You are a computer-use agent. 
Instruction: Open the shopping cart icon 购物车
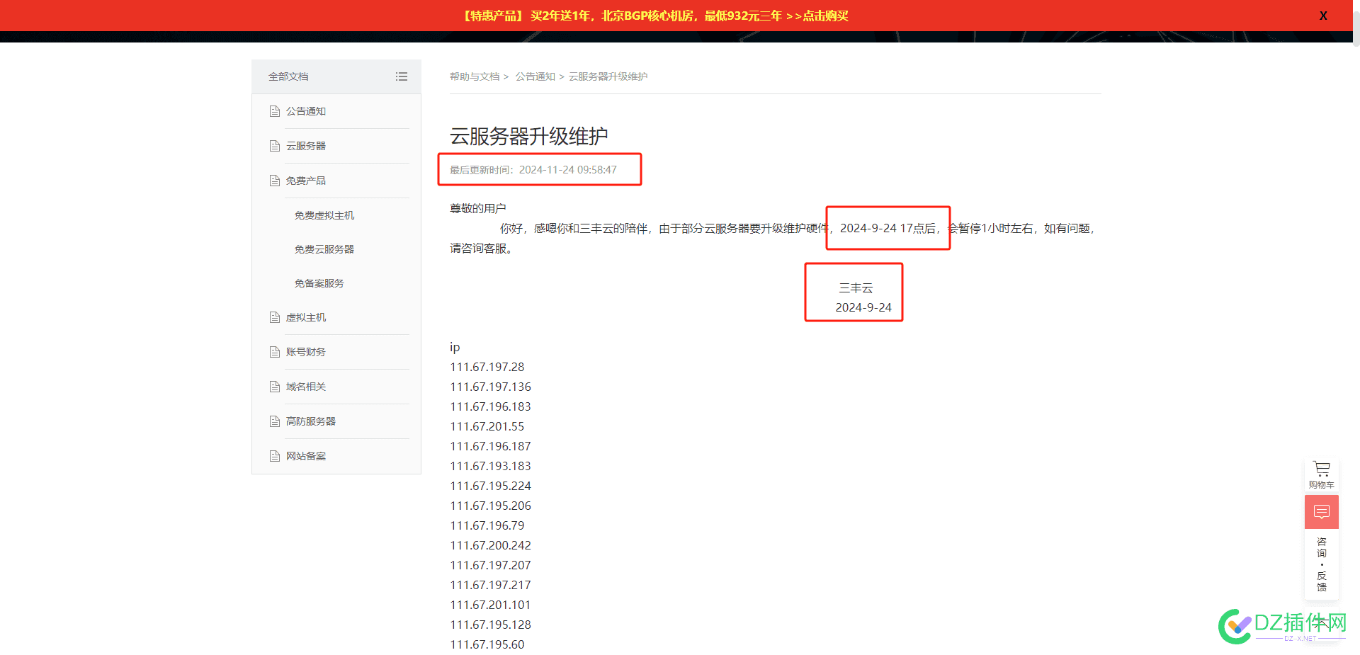coord(1322,474)
